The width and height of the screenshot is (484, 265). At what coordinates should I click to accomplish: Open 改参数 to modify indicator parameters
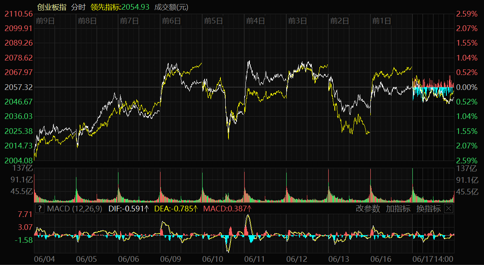368,209
